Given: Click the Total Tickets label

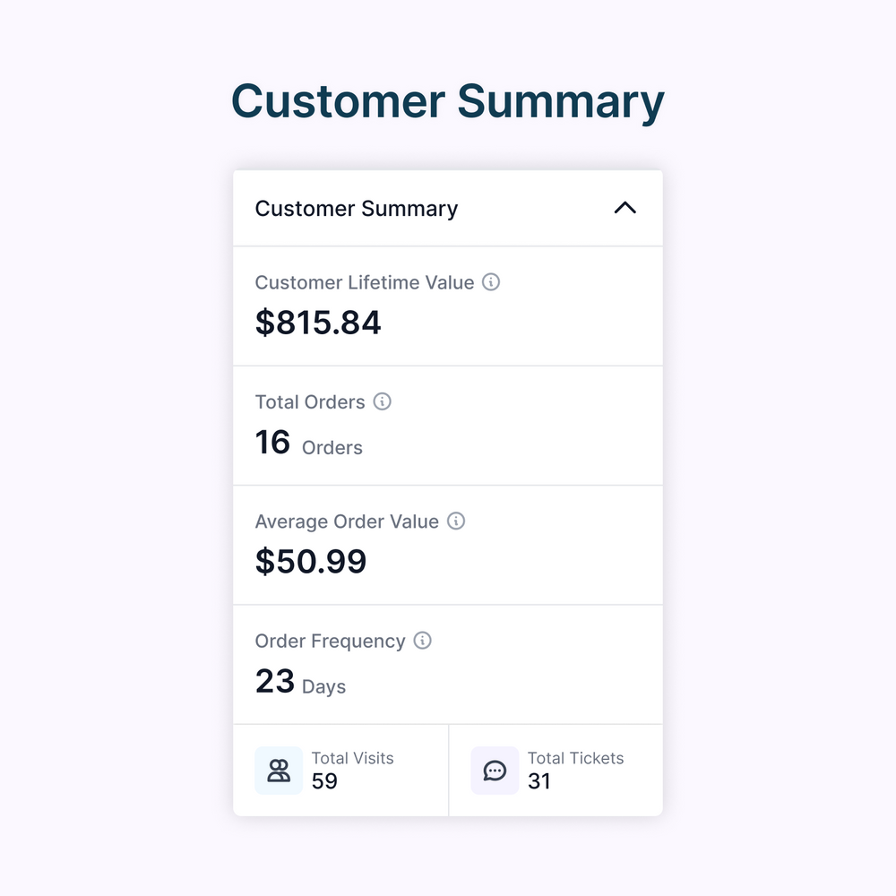Looking at the screenshot, I should point(575,758).
